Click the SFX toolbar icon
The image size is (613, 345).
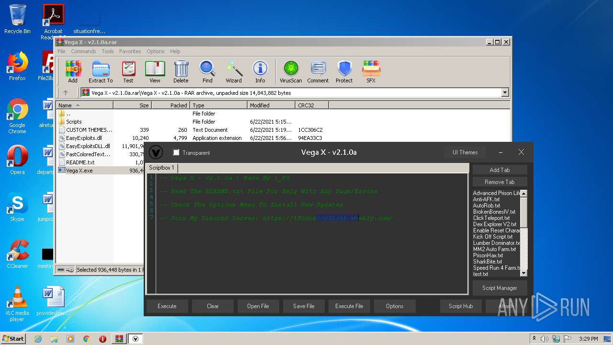pos(371,71)
